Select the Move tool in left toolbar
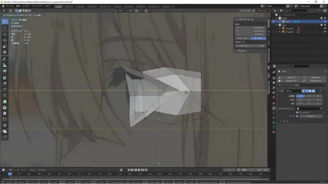The width and height of the screenshot is (328, 184). click(x=5, y=34)
